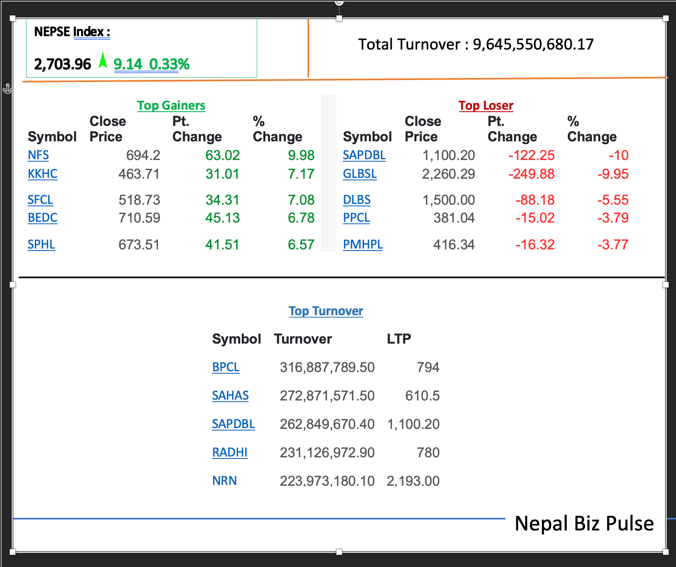This screenshot has height=567, width=676.
Task: Open SAPDBL link in Top Loser table
Action: (364, 155)
